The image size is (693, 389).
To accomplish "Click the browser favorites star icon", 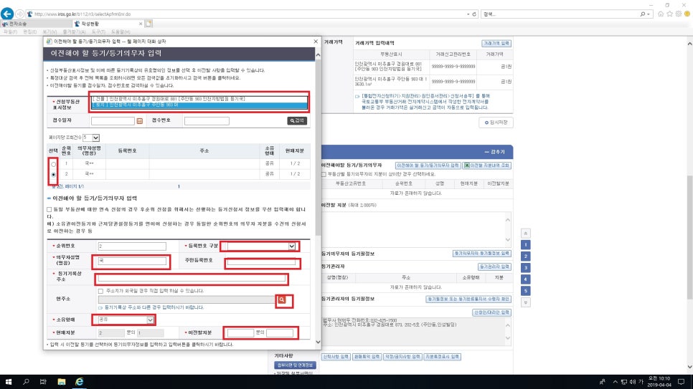I will (669, 14).
